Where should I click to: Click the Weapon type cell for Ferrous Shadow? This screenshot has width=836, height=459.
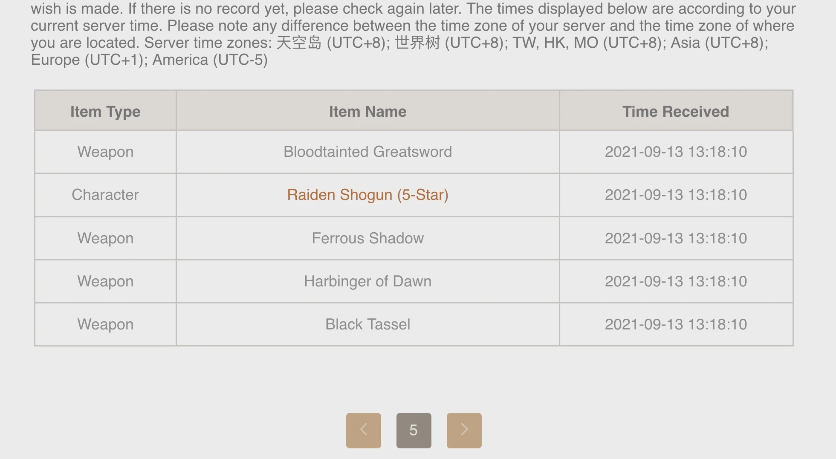(105, 238)
